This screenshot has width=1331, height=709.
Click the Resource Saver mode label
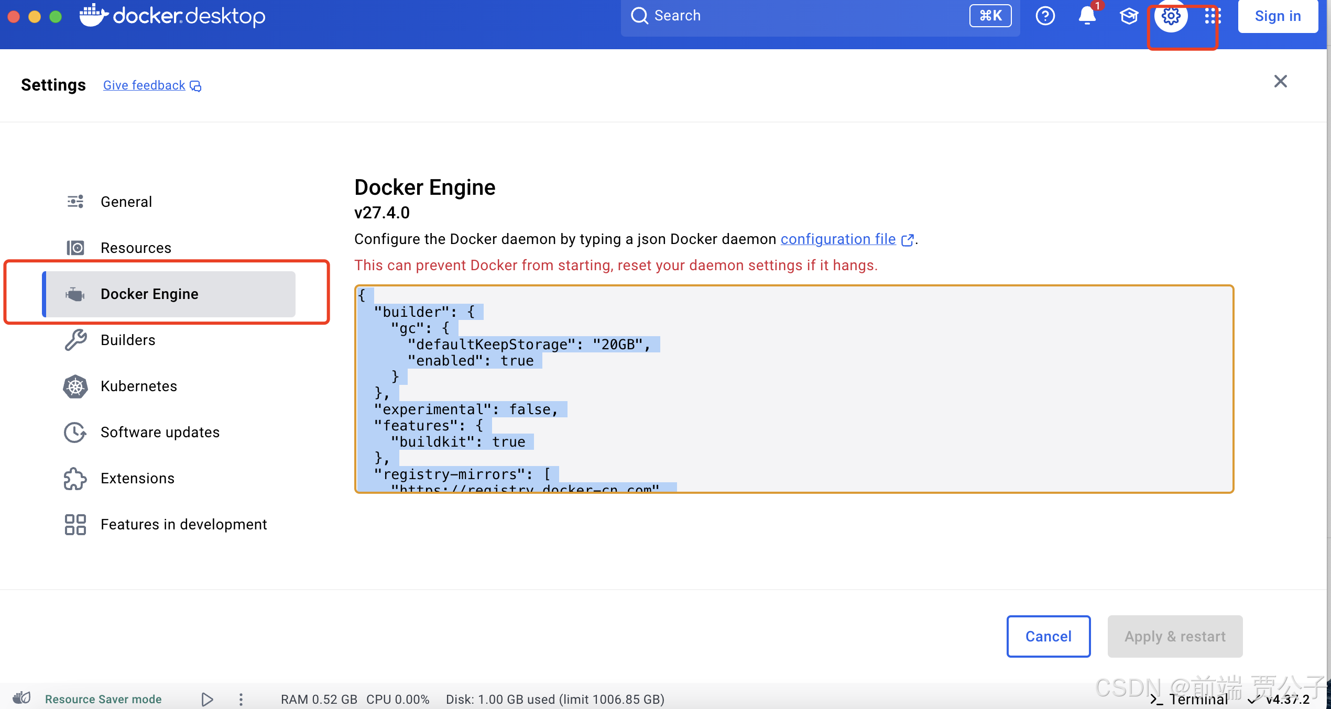103,699
